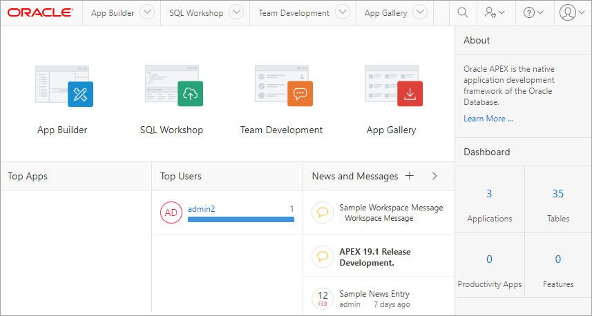The width and height of the screenshot is (592, 316).
Task: Expand the SQL Workshop dropdown arrow
Action: tap(236, 12)
